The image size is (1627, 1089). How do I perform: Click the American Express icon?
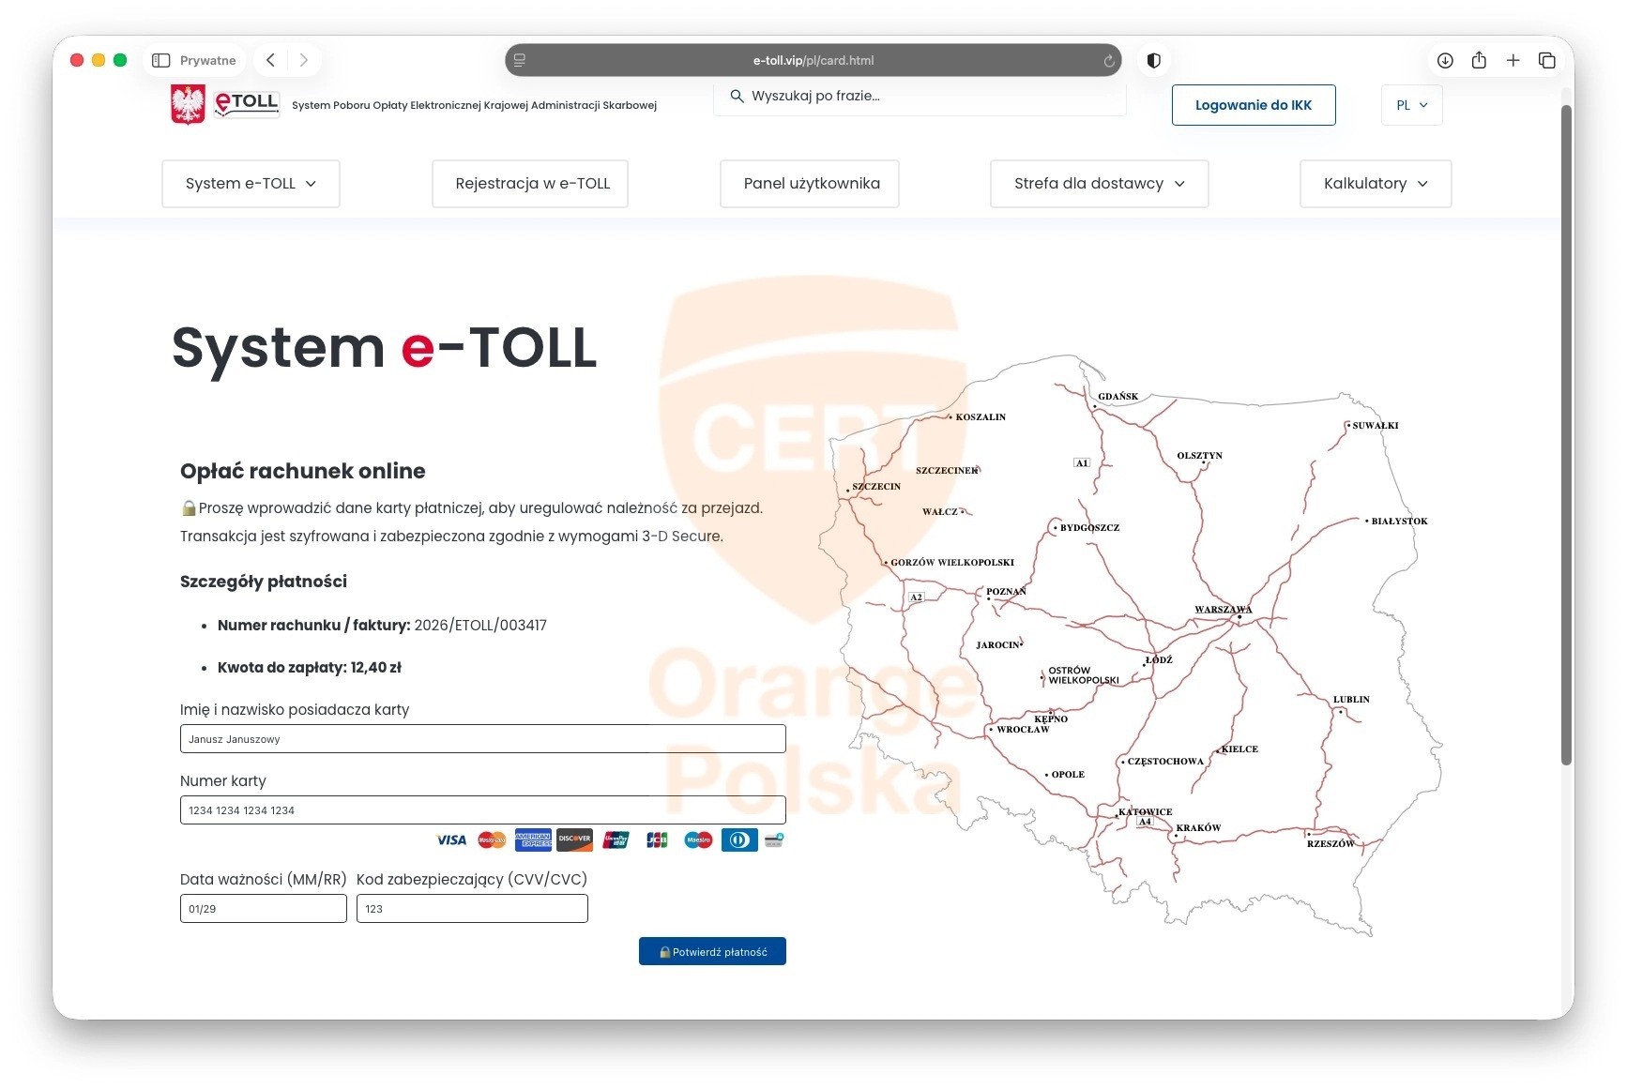(533, 840)
